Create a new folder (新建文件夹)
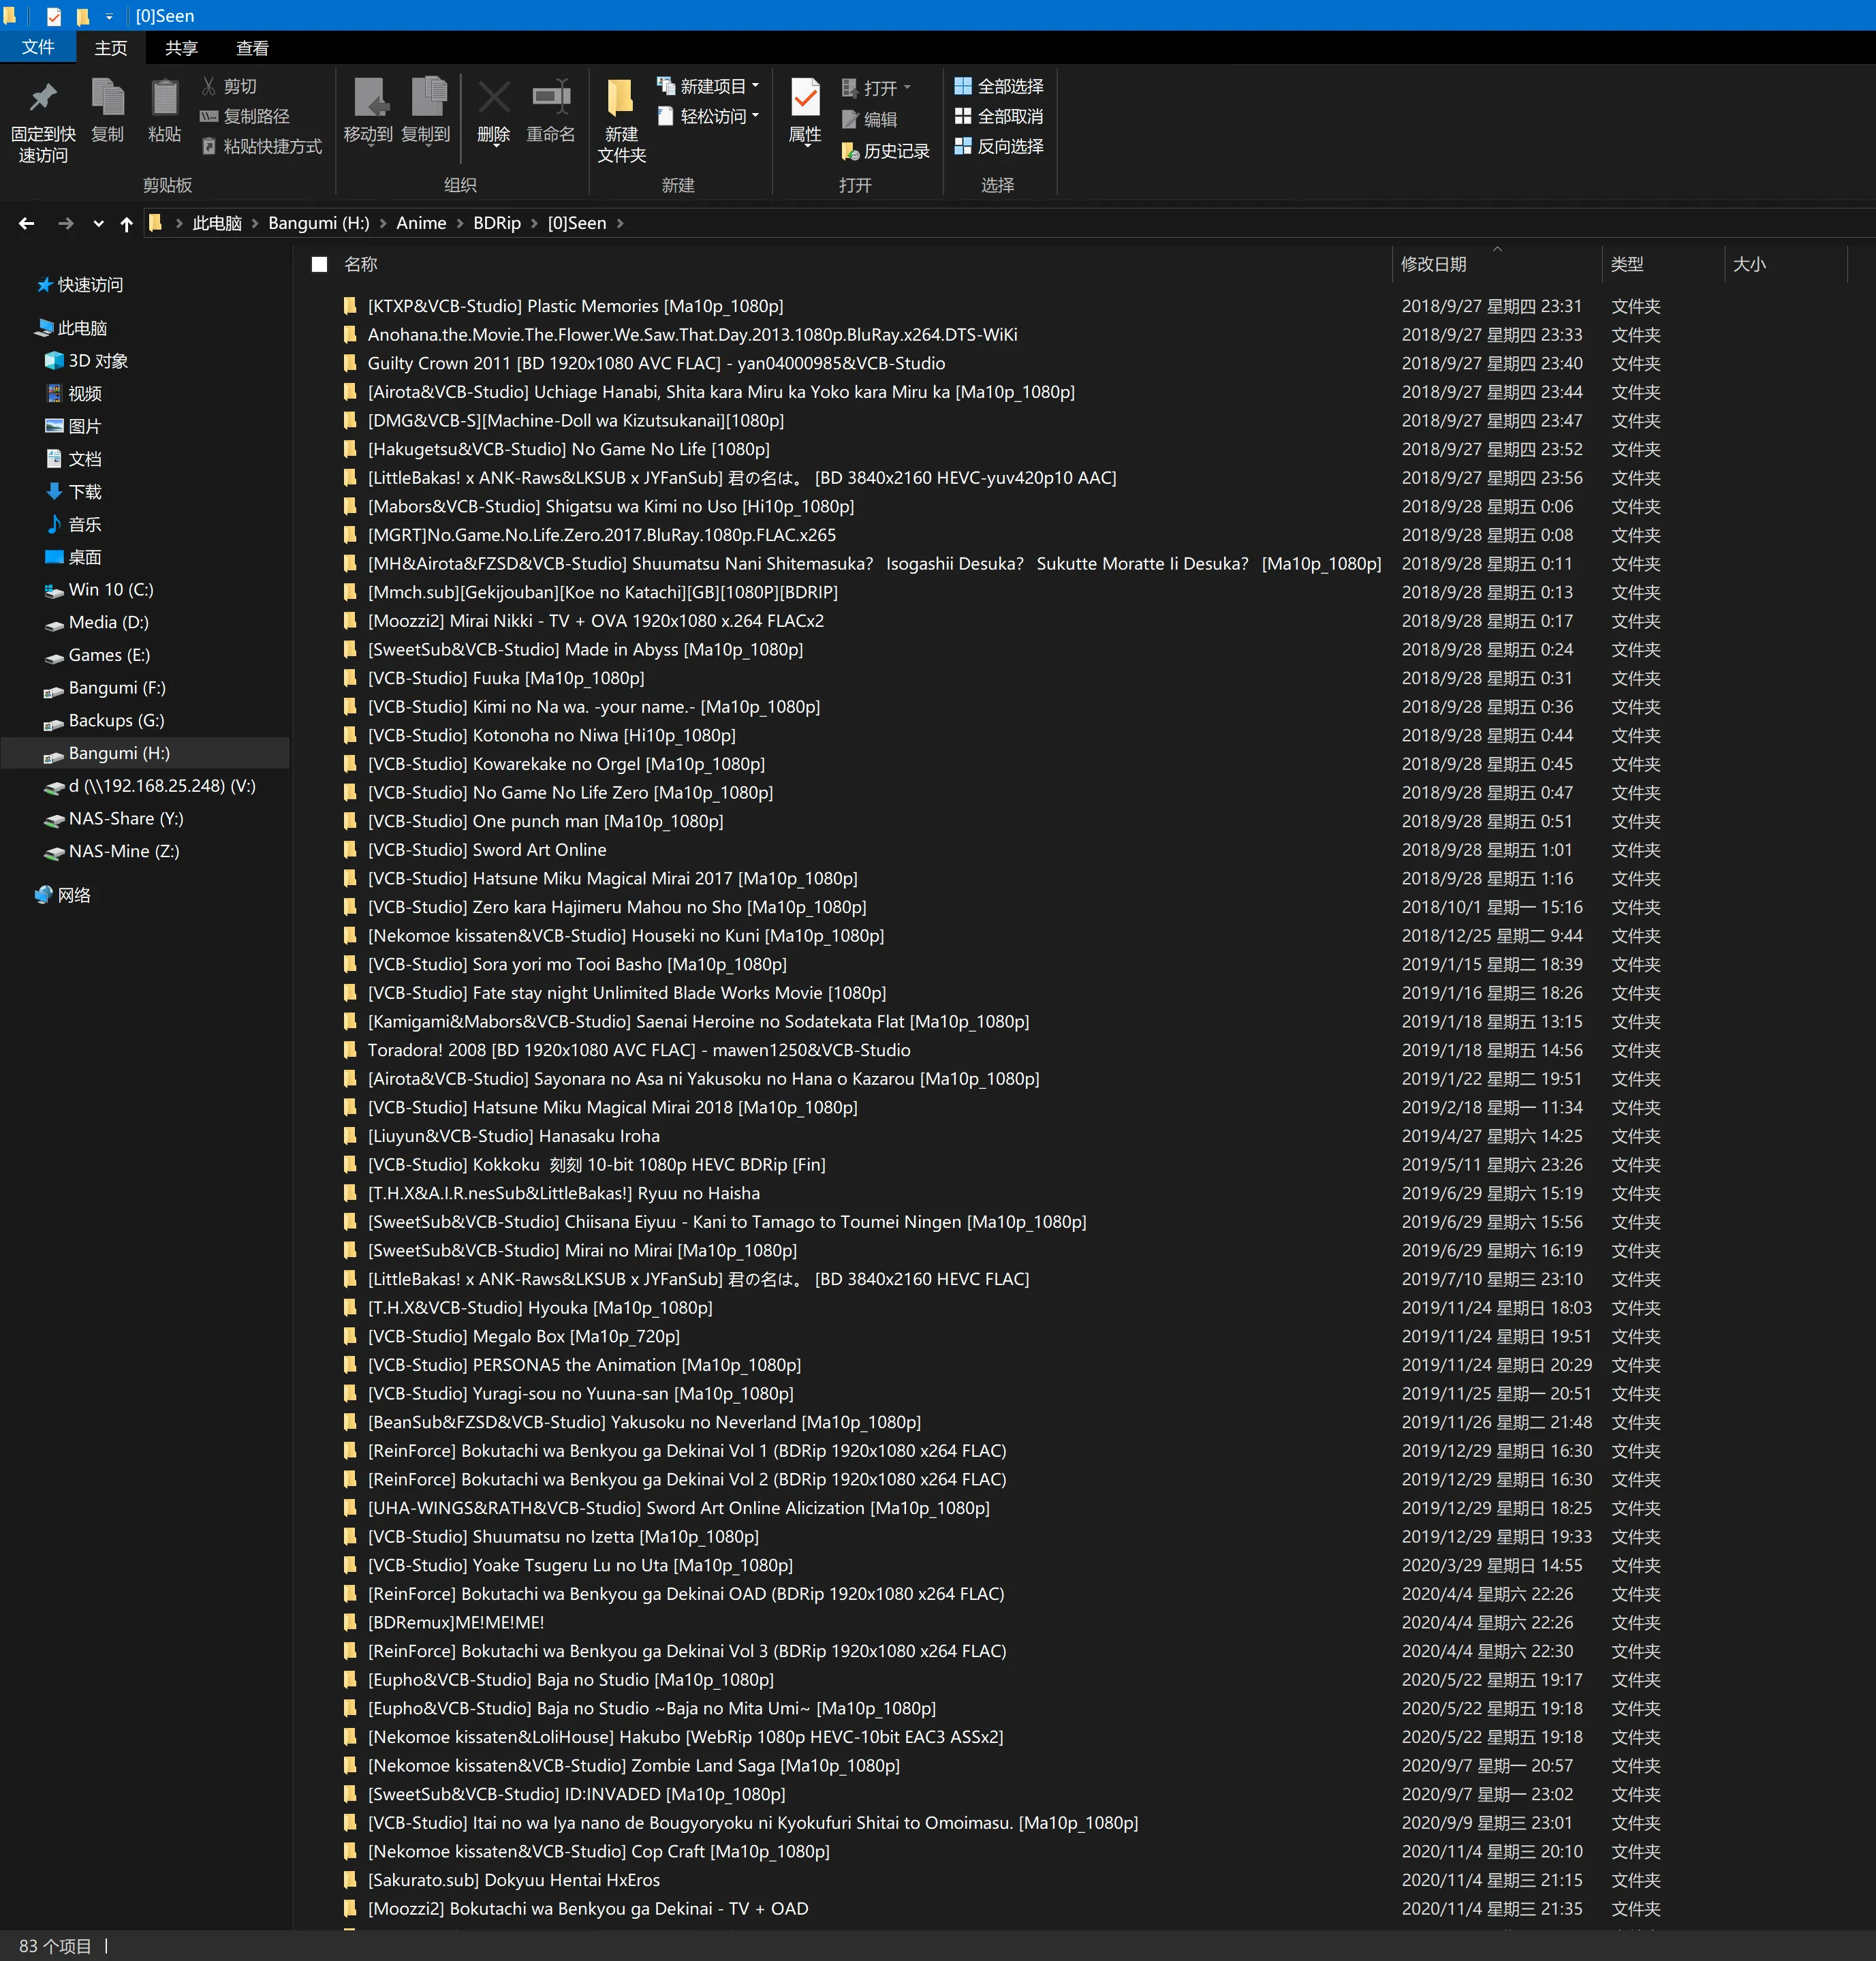1876x1961 pixels. point(621,120)
